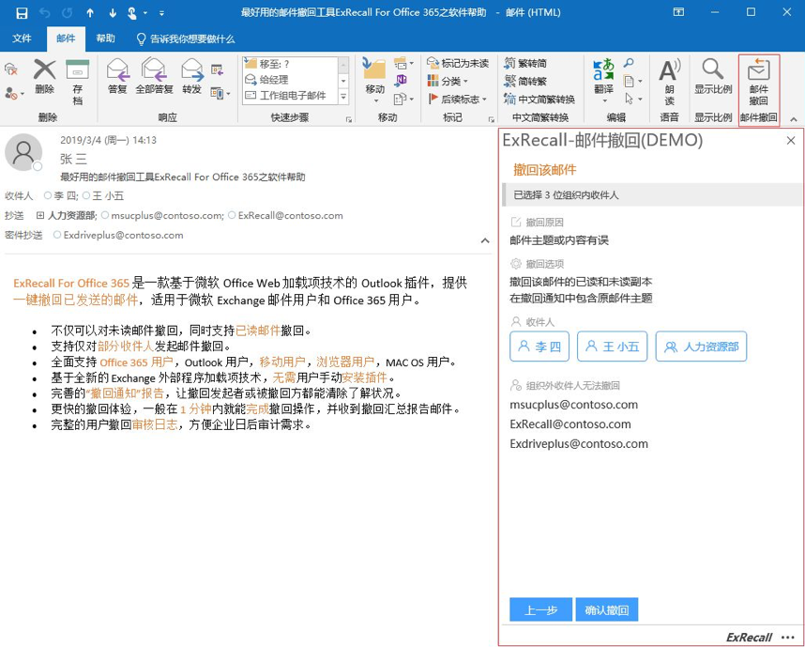Click the Find magnifier in 编辑 group
Screen dimensions: 805x647
[x=629, y=63]
